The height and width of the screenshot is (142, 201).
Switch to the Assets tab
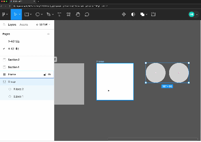click(x=24, y=24)
